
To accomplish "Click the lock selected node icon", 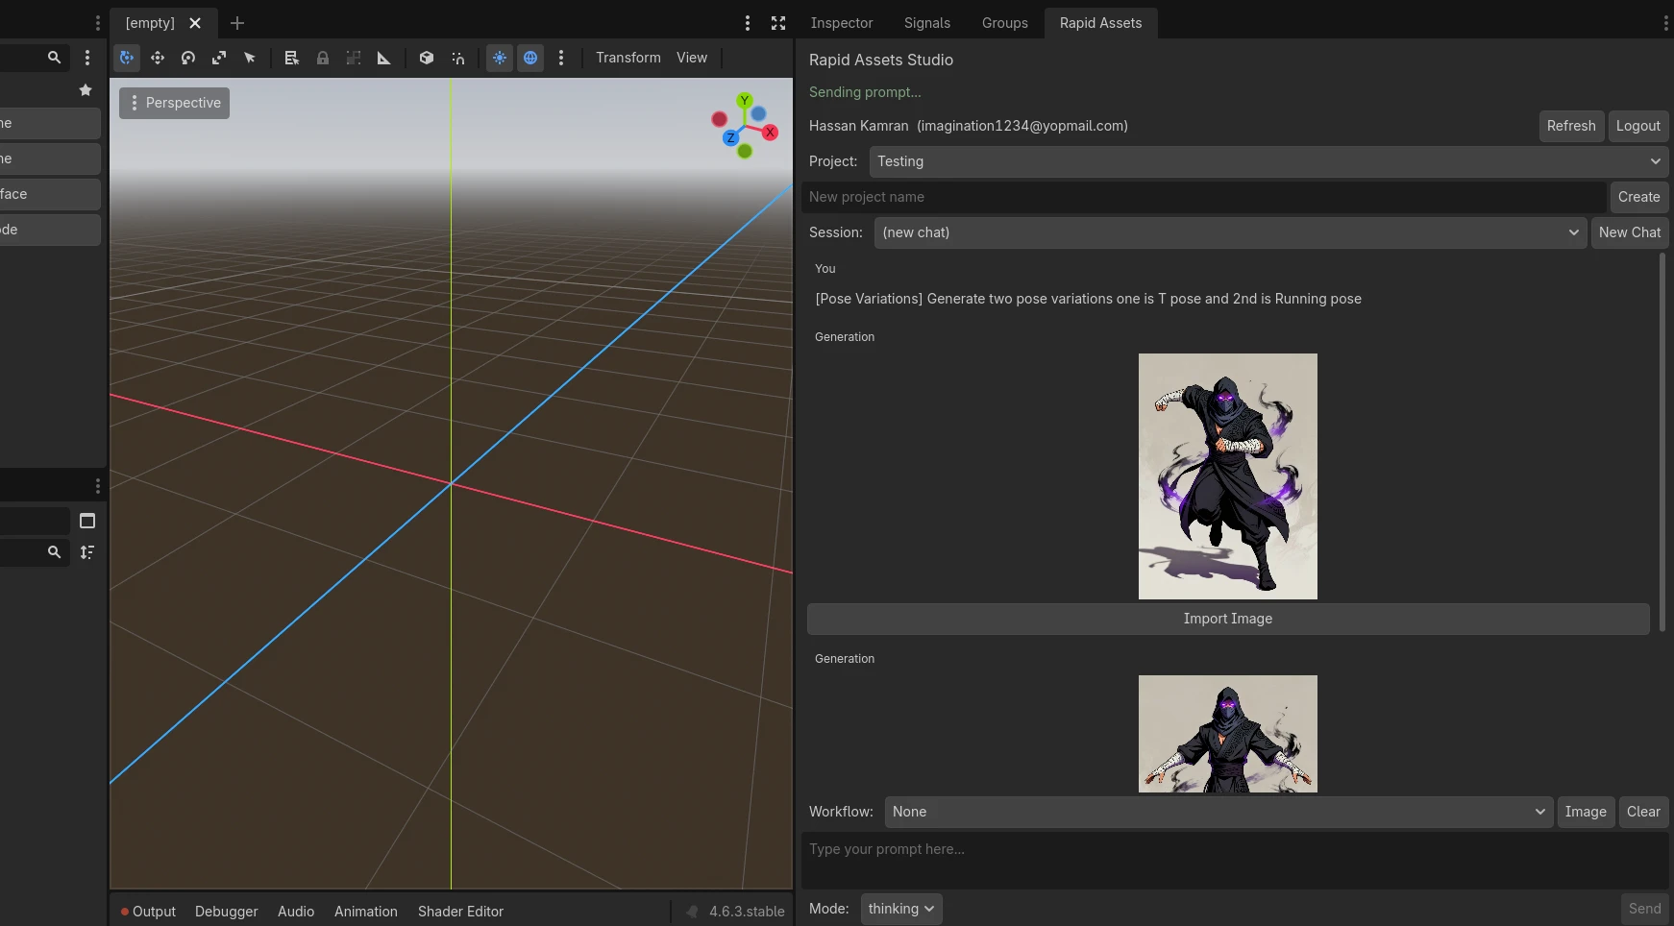I will [x=323, y=58].
